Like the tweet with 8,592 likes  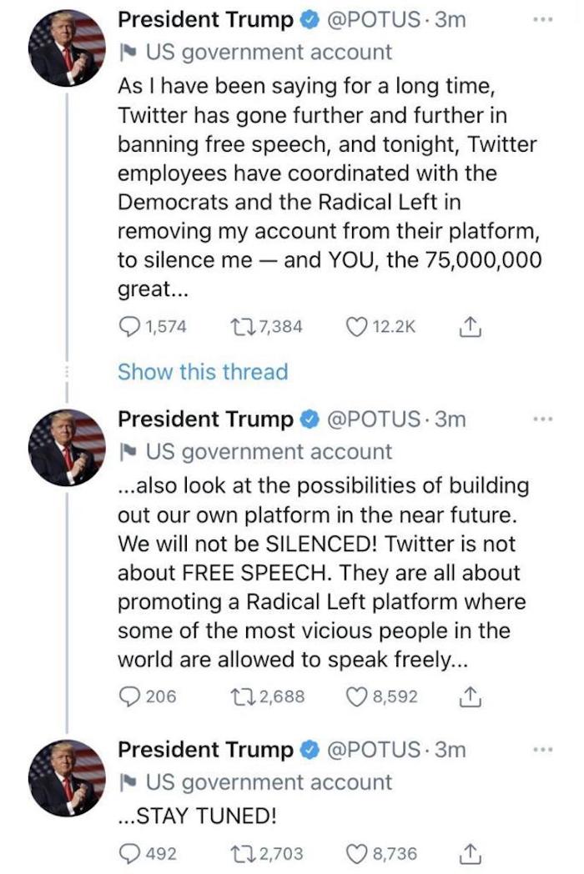355,696
